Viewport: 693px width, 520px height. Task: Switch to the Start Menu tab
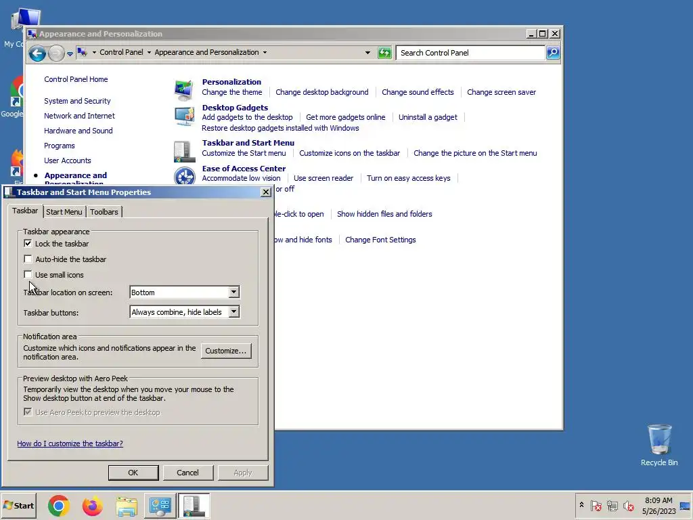64,212
